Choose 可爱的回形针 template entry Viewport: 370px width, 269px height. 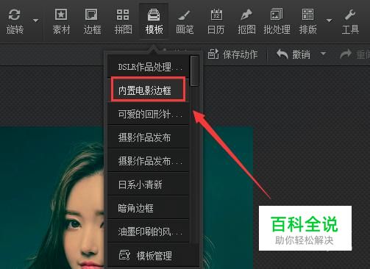[148, 114]
